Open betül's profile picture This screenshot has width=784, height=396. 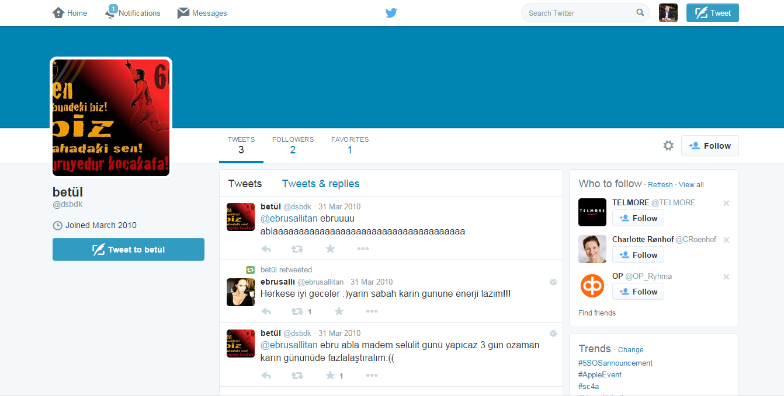pyautogui.click(x=111, y=117)
